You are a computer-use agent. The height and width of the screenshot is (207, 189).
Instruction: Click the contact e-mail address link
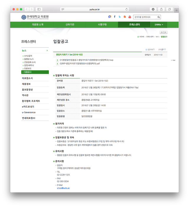[x=63, y=188]
